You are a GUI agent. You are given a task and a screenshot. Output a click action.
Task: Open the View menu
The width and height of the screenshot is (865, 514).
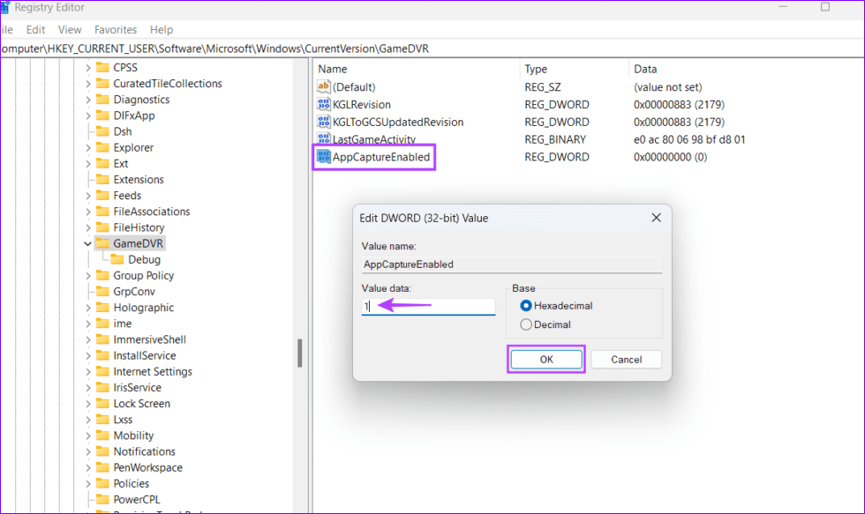(70, 30)
